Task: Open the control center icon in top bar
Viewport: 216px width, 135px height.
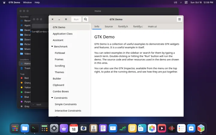Action: pyautogui.click(x=186, y=2)
